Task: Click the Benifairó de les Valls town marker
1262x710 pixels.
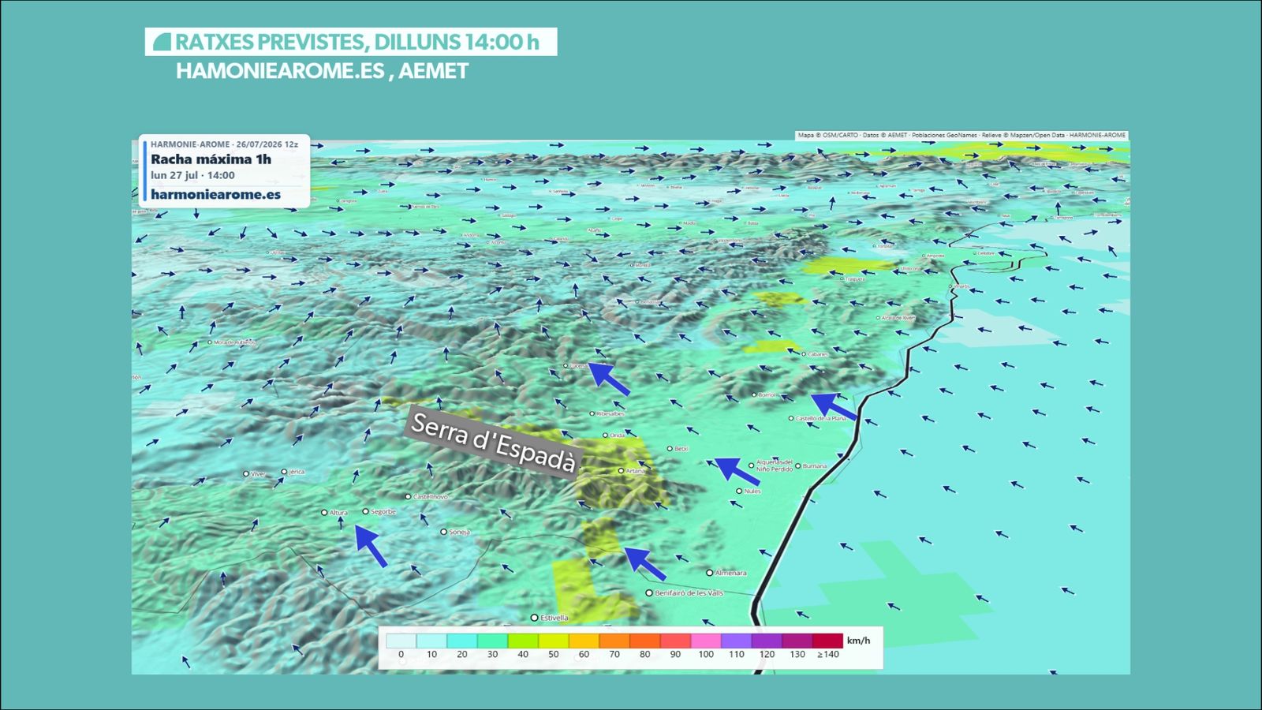Action: point(649,593)
